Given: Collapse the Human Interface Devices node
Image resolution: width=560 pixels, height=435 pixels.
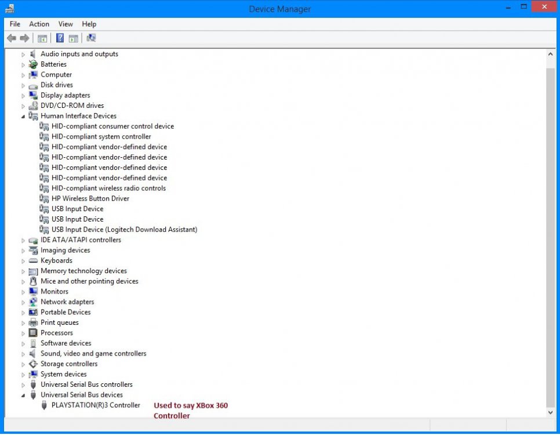Looking at the screenshot, I should click(x=24, y=116).
